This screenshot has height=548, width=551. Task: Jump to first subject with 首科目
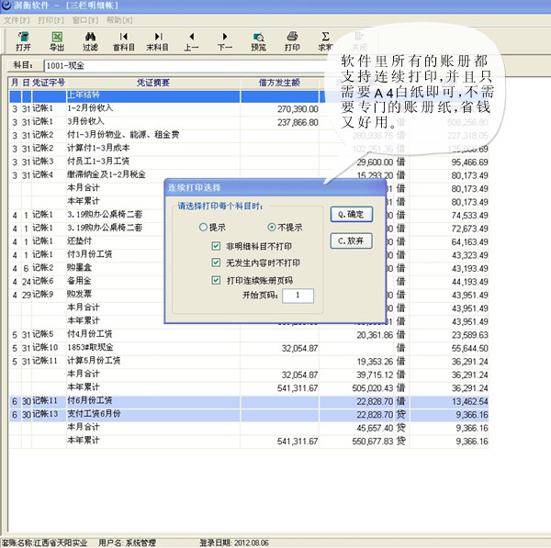124,41
